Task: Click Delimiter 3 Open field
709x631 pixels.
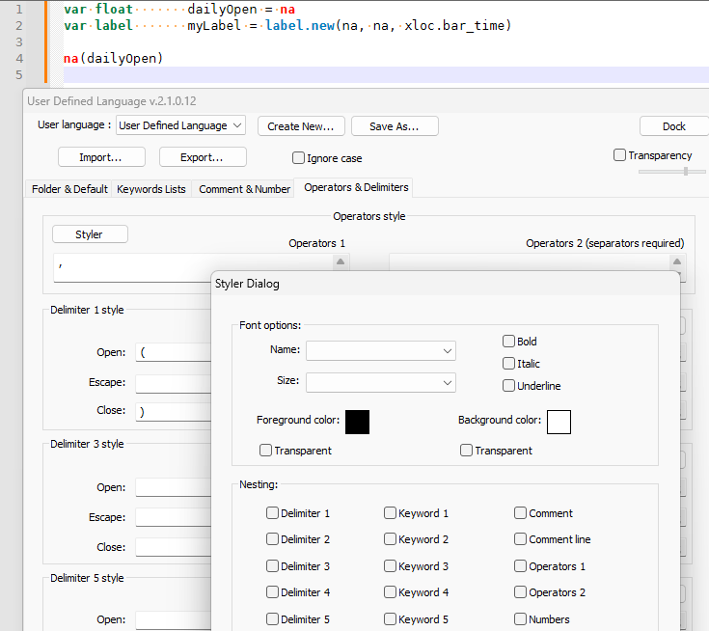Action: point(174,487)
